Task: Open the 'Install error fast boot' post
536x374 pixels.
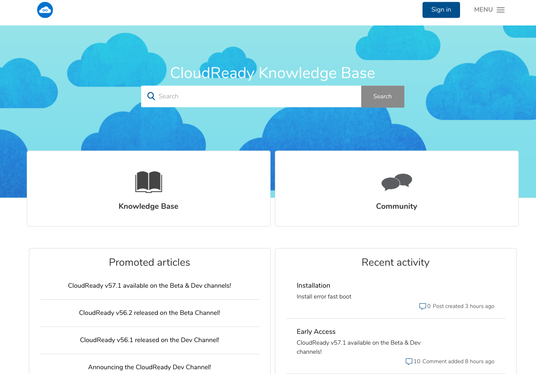Action: (x=324, y=297)
